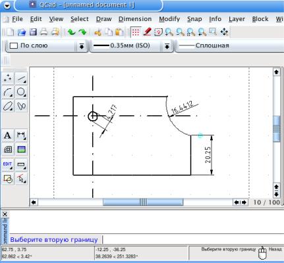284x263 pixels.
Task: Toggle draft mode red pen icon
Action: tap(147, 32)
